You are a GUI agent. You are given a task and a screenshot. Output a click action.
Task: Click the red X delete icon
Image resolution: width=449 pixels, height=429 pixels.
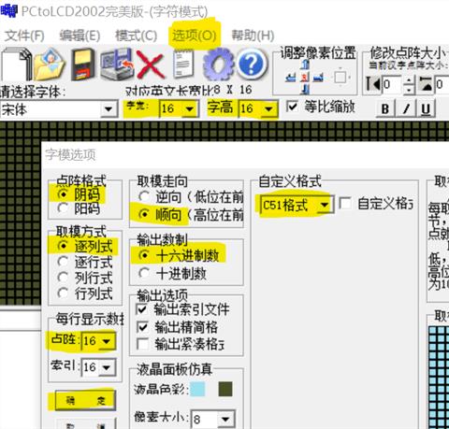coord(151,64)
